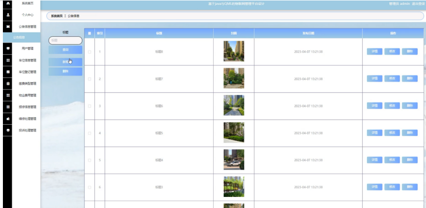Open cover thumbnail of row 标题8
Screen dimensions: 426x208
(234, 51)
